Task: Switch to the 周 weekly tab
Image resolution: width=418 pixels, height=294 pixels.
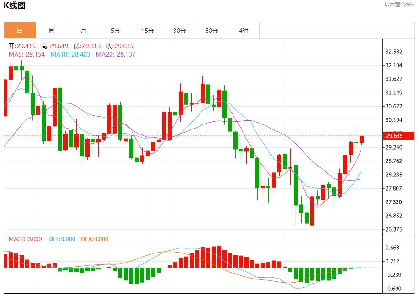Action: pos(52,31)
